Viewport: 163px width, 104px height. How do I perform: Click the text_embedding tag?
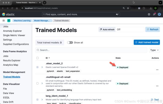64,90
